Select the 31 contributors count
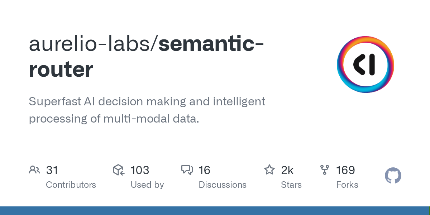 [x=52, y=170]
